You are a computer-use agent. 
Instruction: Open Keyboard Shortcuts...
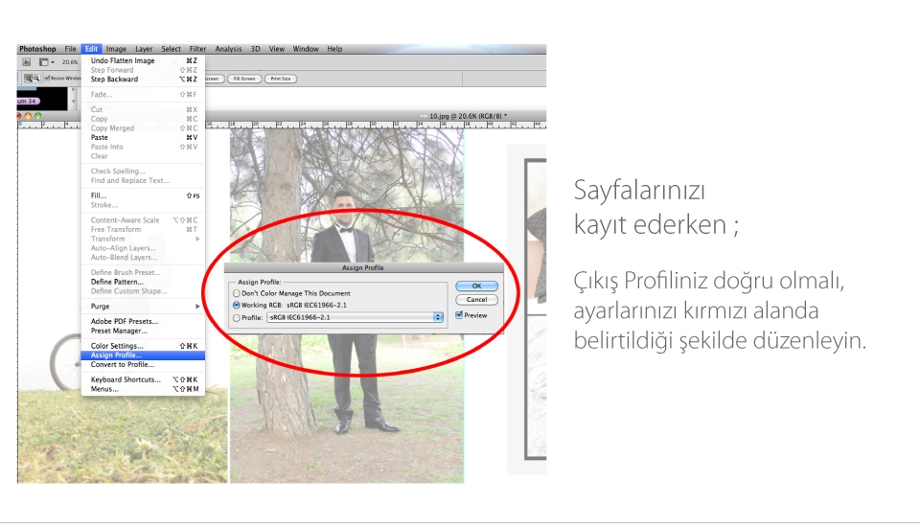[x=143, y=379]
